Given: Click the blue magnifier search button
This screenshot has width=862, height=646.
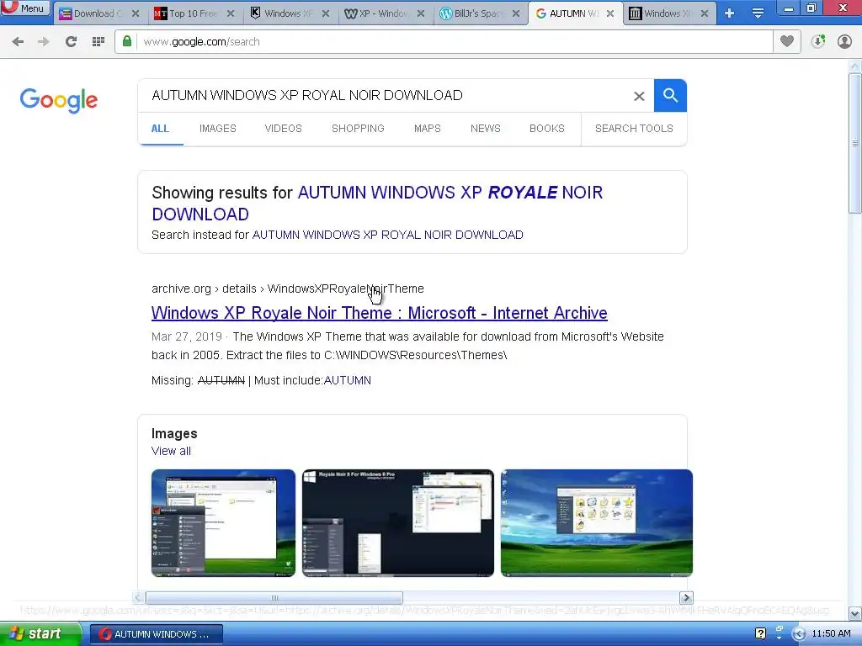Looking at the screenshot, I should coord(670,96).
